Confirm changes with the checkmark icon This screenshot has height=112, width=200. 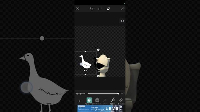tap(122, 9)
